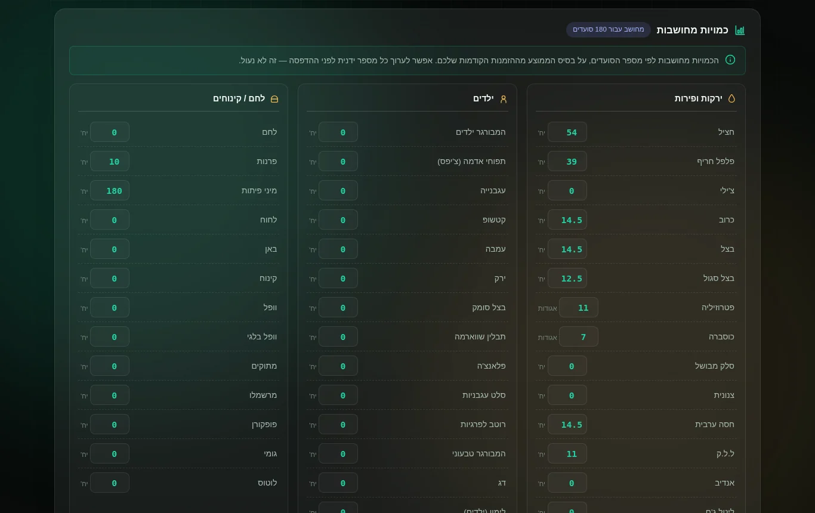Click the וופל quantity input

(x=110, y=307)
